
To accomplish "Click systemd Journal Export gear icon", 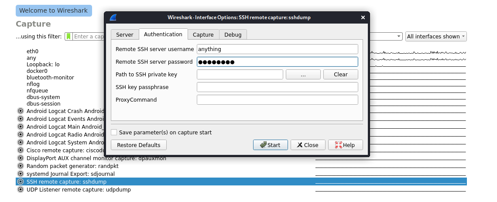I will (21, 174).
